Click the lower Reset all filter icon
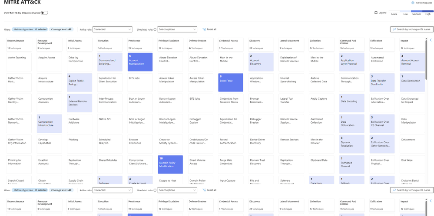 [204, 190]
